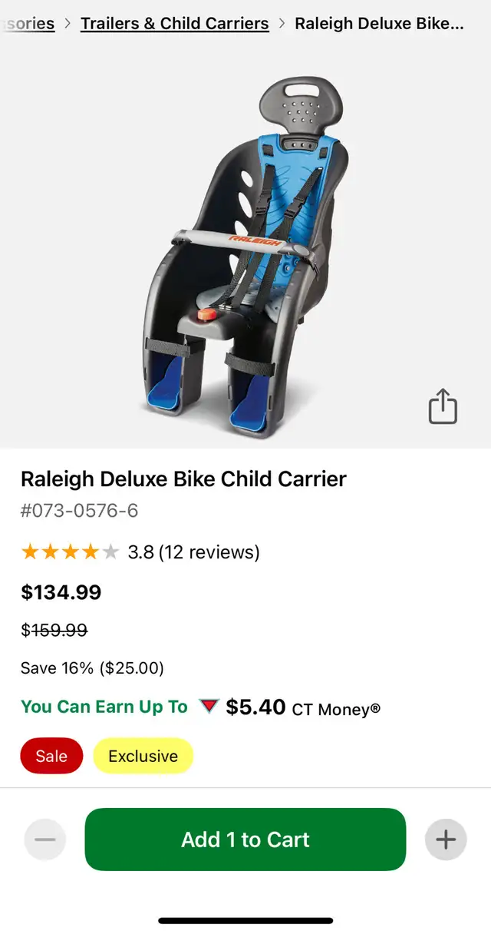The height and width of the screenshot is (934, 491).
Task: View the child carrier product image
Action: tap(245, 257)
